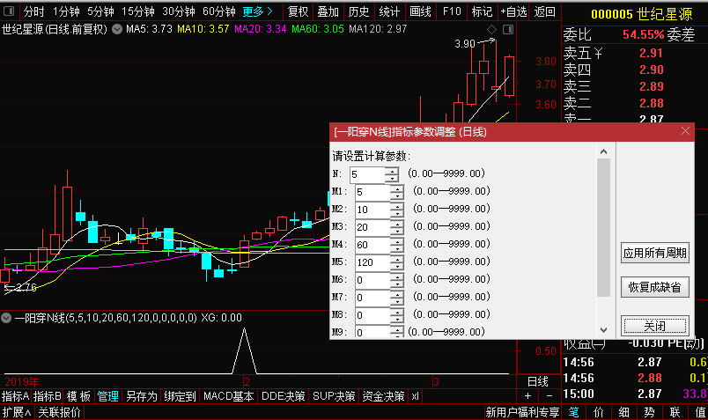Screen dimensions: 708x420
Task: Switch to 分时 time-sharing chart
Action: [x=33, y=11]
